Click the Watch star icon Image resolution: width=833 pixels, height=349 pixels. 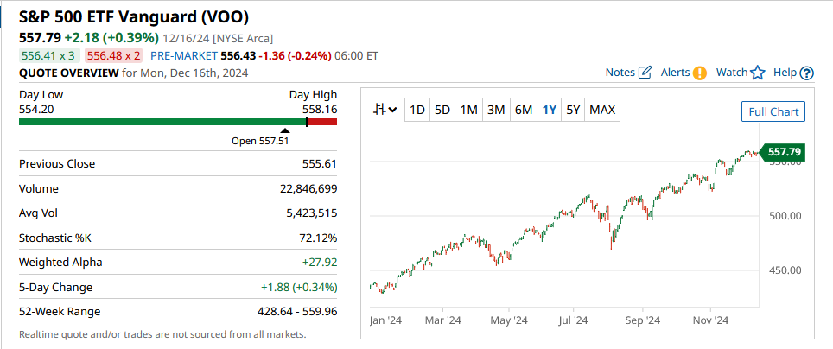pos(758,73)
